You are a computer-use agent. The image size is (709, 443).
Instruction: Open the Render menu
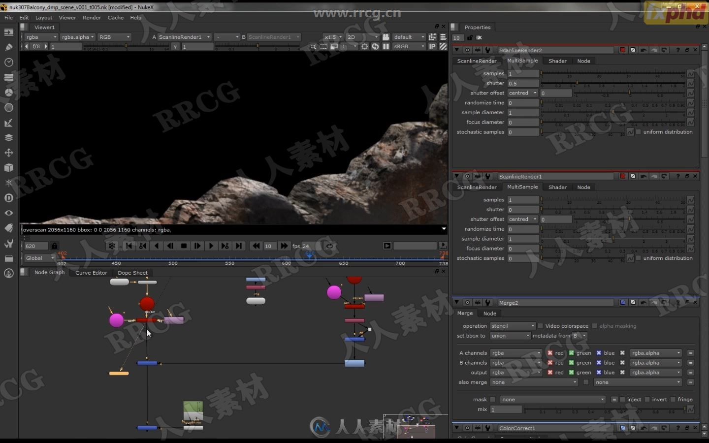pyautogui.click(x=92, y=17)
